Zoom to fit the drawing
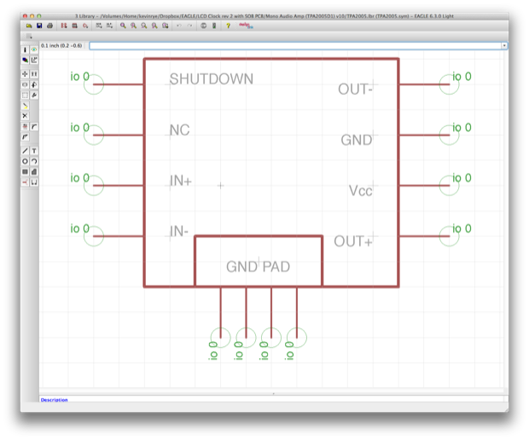This screenshot has height=440, width=529. click(x=123, y=26)
